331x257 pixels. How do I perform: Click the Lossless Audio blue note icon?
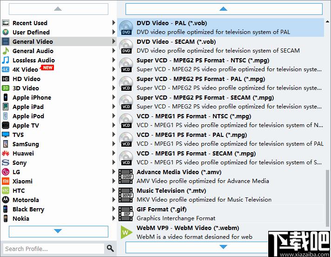coord(6,60)
